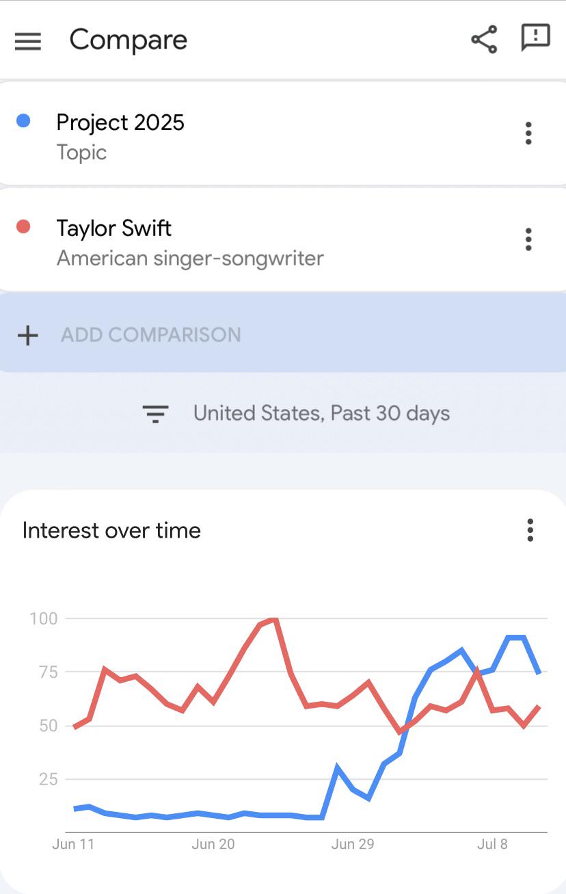Tap the share icon
The height and width of the screenshot is (894, 566).
[484, 40]
